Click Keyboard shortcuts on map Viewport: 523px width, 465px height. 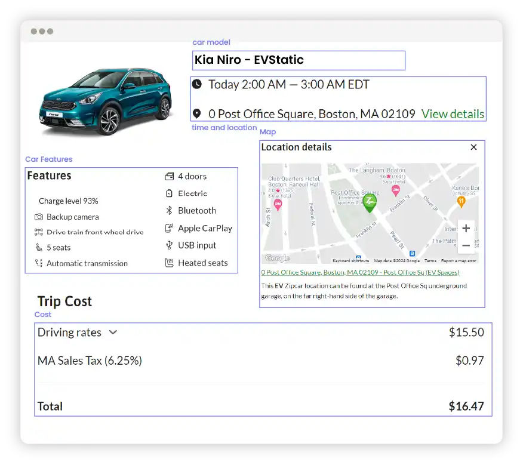click(x=350, y=261)
